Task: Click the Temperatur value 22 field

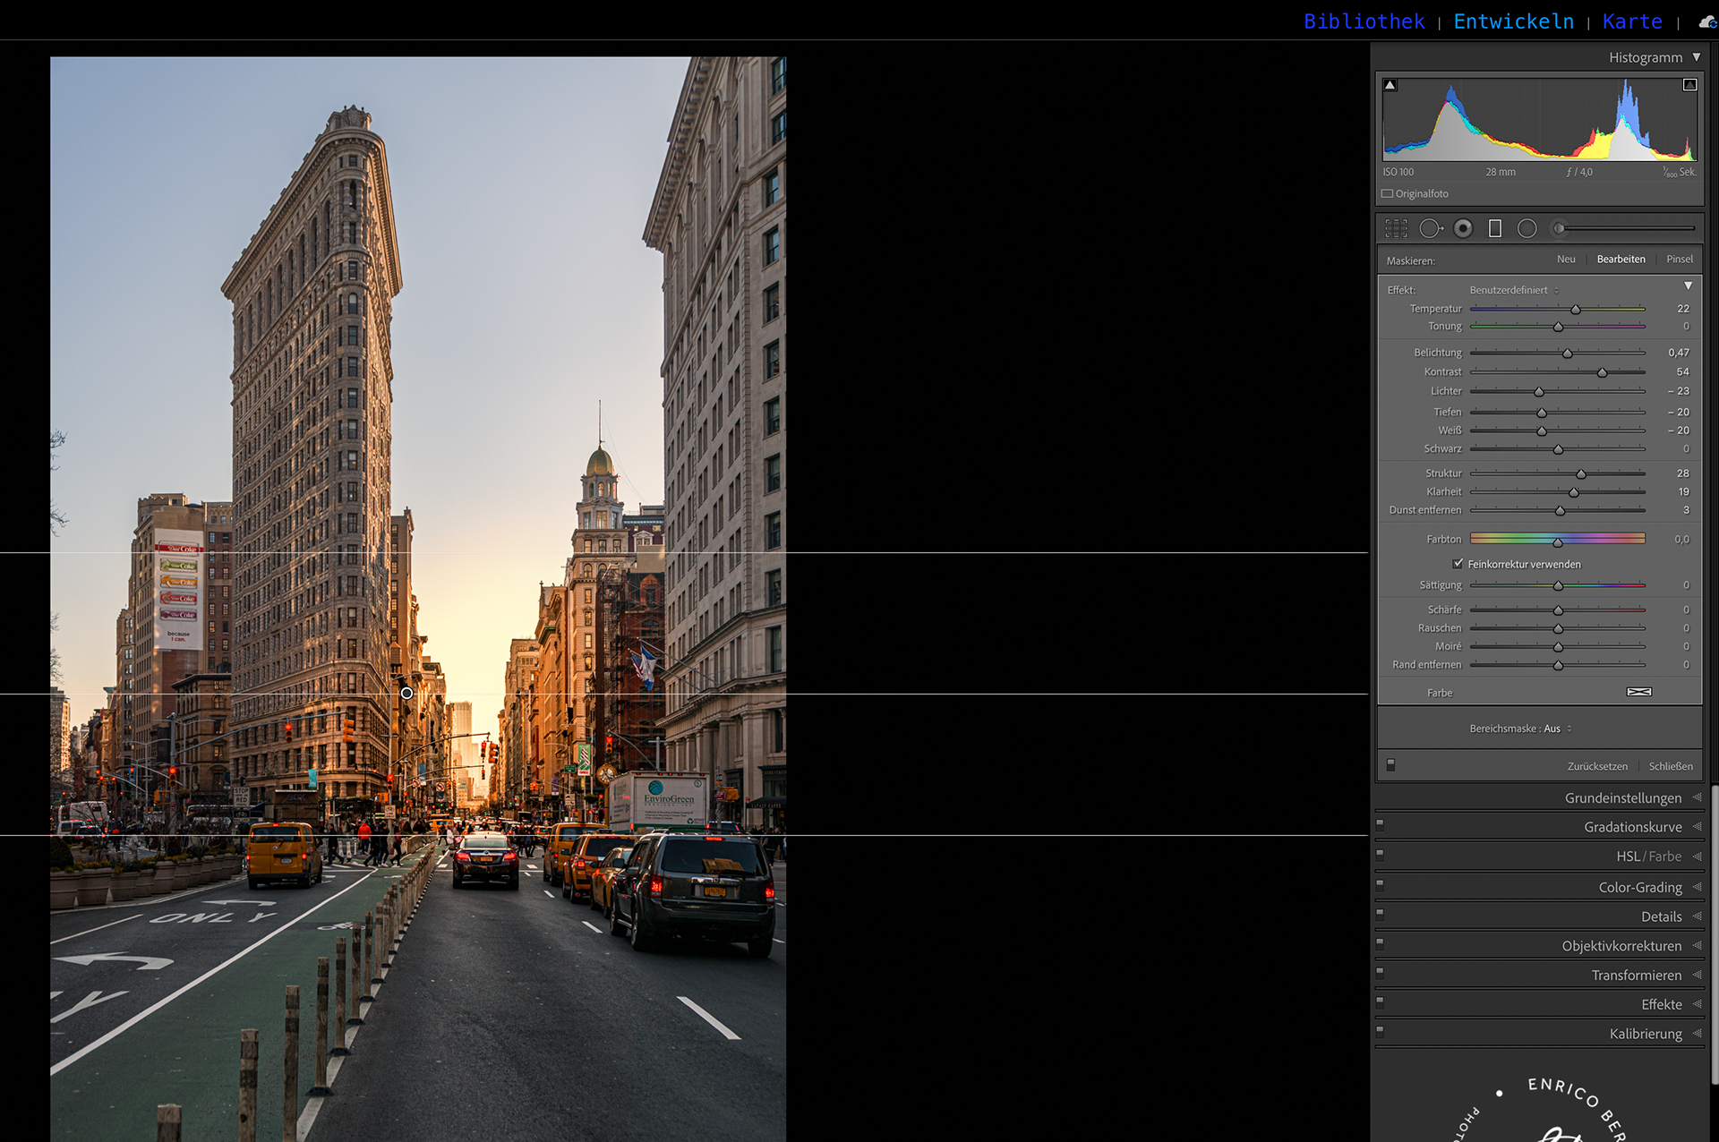Action: [1683, 309]
